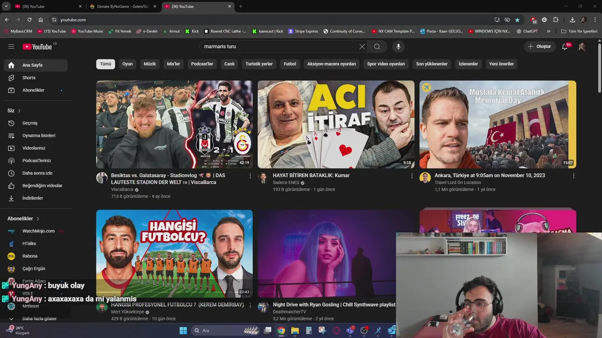Start voice search with the microphone
Viewport: 602px width, 338px height.
(x=398, y=46)
